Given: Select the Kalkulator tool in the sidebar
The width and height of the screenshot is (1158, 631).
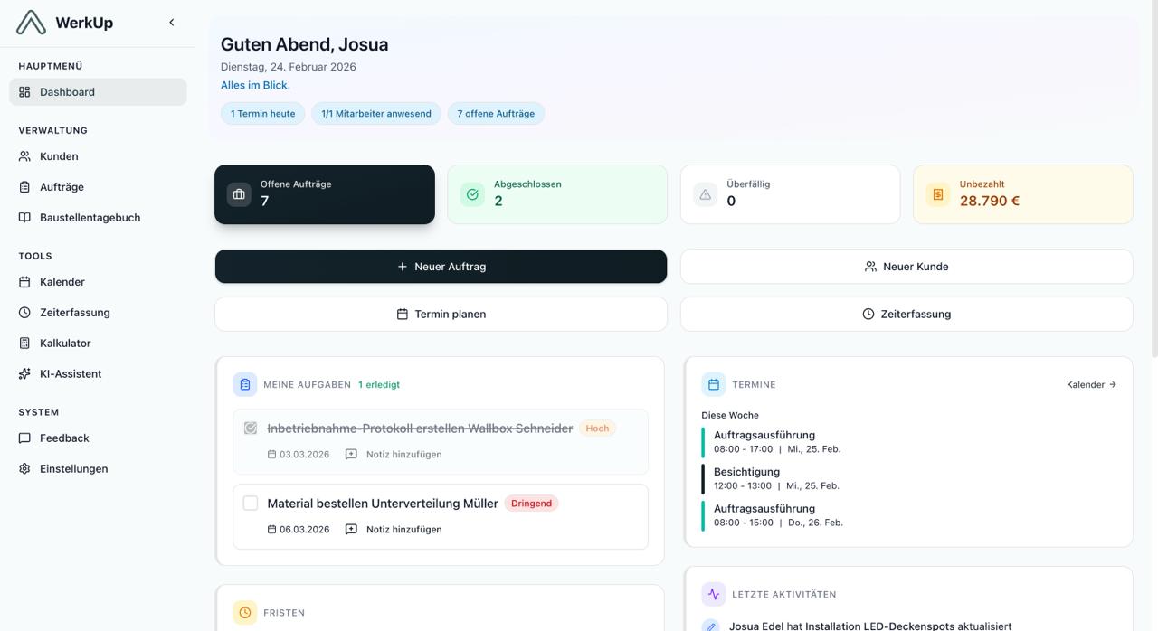Looking at the screenshot, I should [63, 343].
